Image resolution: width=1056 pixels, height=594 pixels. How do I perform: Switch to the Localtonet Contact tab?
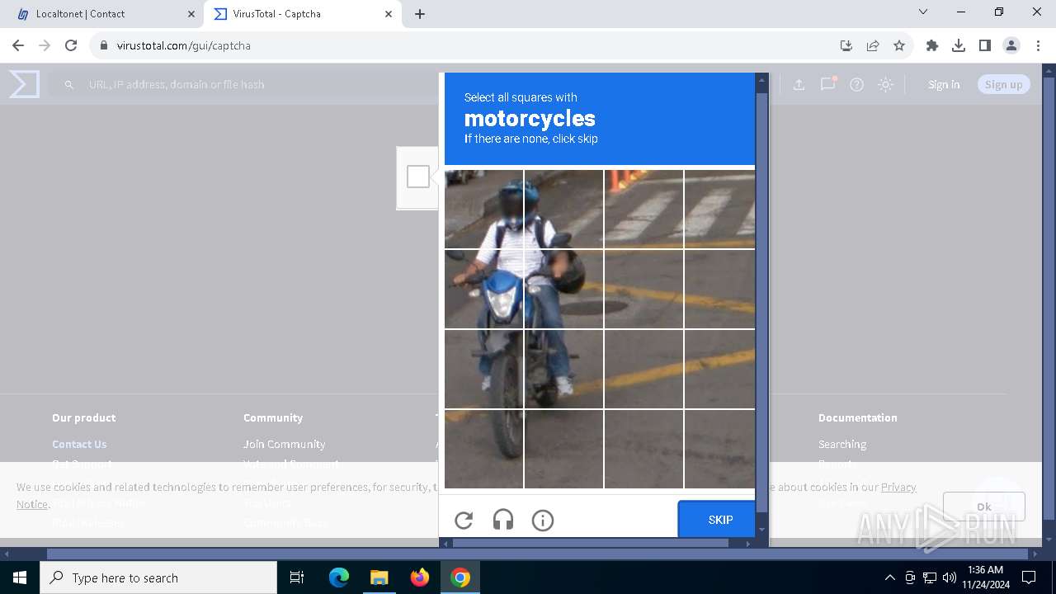tap(101, 14)
